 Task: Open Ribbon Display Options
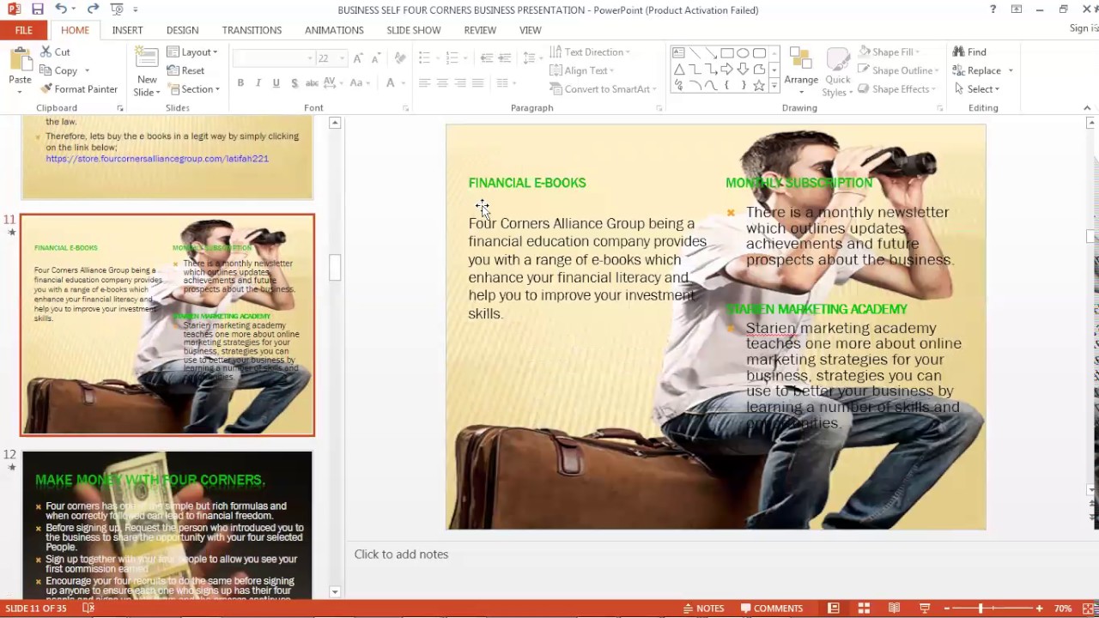[1017, 9]
